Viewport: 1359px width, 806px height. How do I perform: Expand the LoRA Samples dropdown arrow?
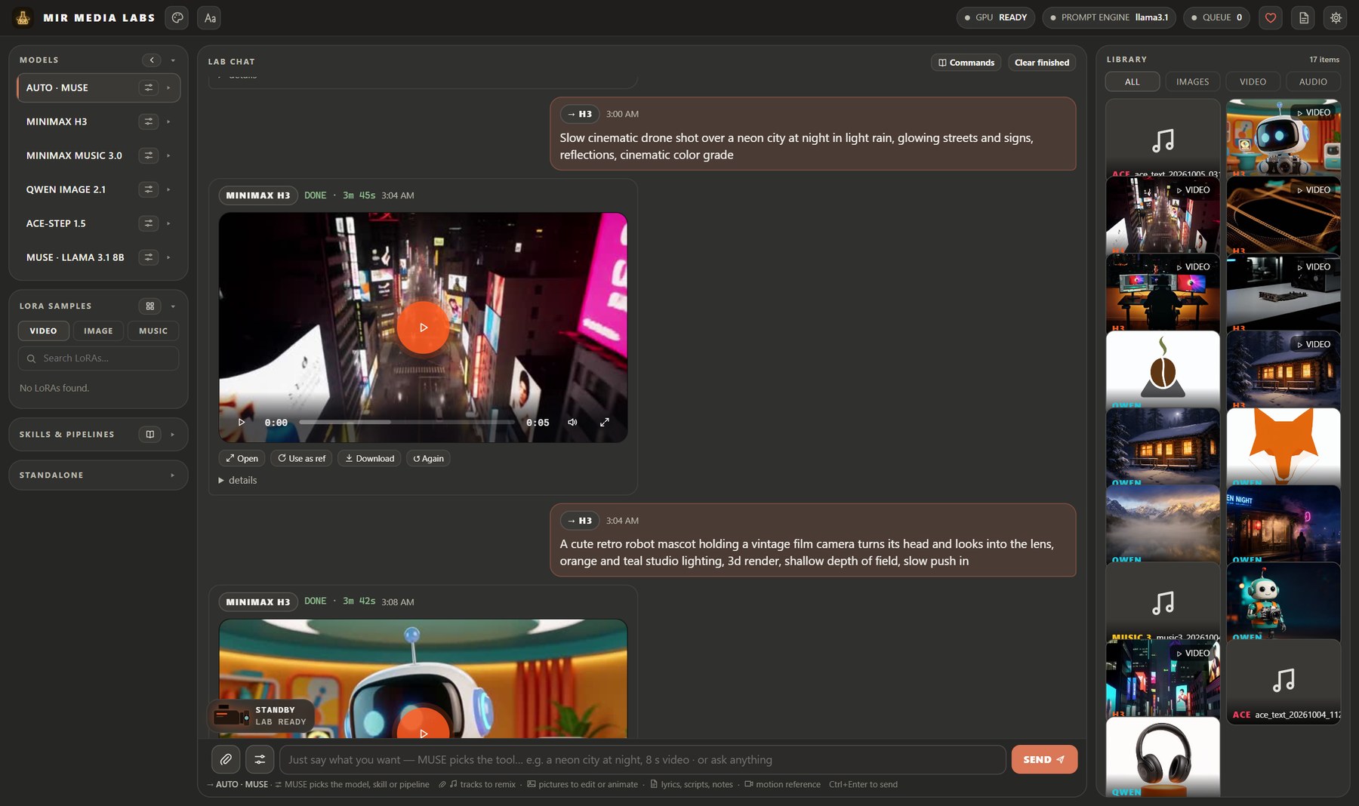pos(173,306)
